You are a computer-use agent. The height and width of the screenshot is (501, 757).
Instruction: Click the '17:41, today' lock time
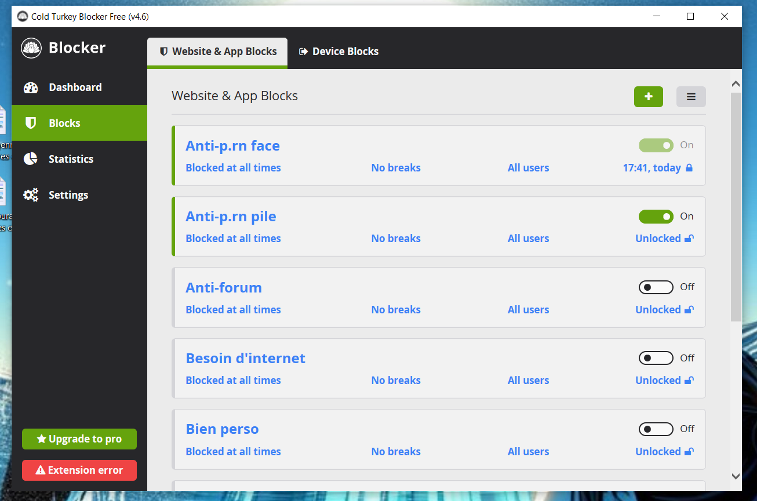652,168
